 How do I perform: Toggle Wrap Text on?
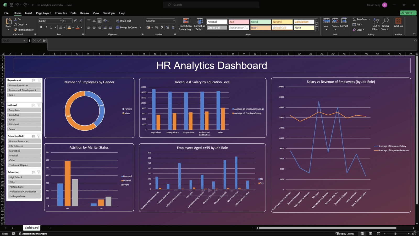(124, 21)
